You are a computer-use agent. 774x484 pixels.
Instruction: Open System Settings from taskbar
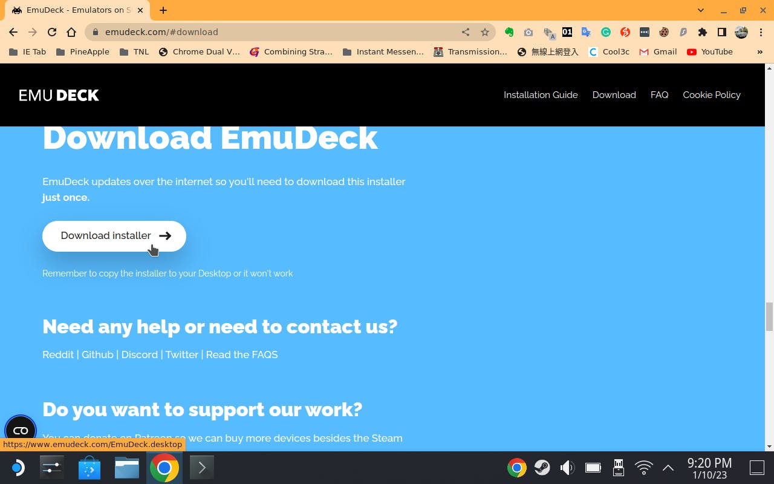51,468
